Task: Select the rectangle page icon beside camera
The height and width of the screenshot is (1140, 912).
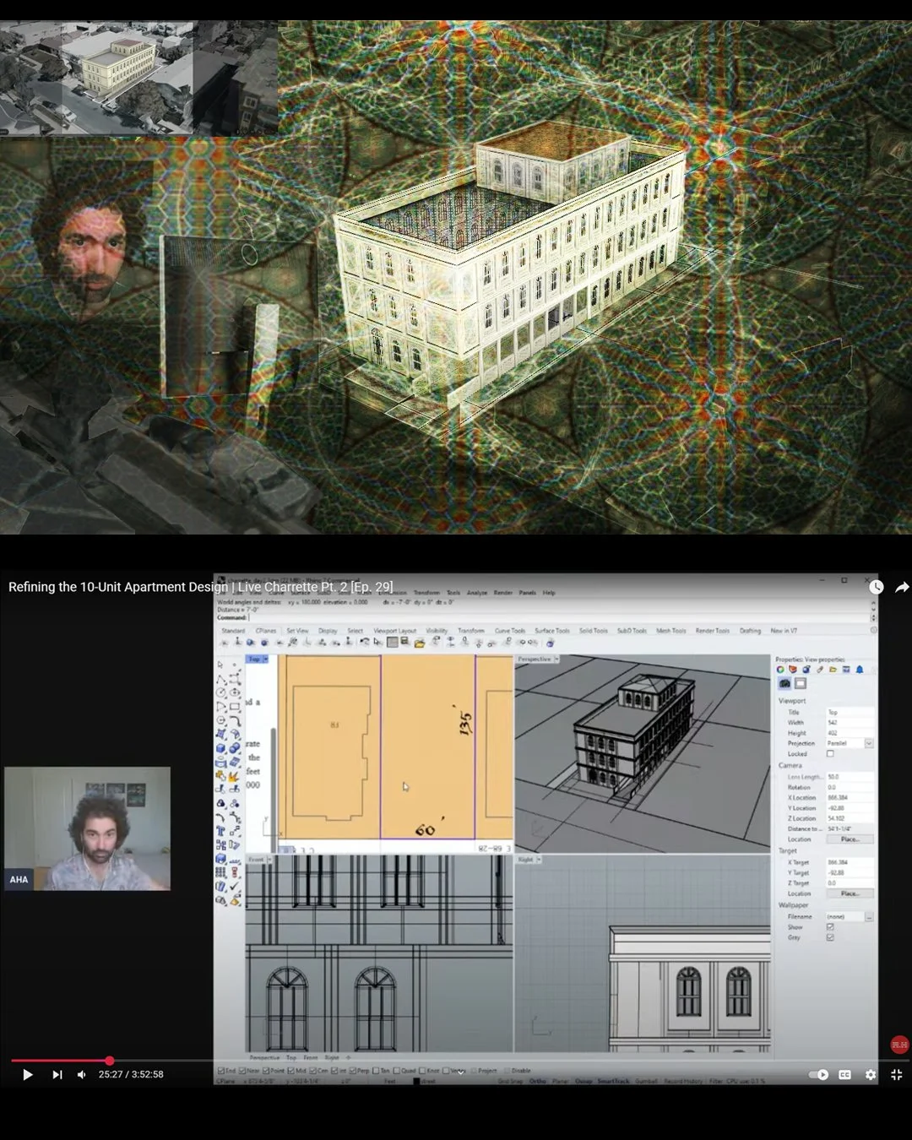Action: [x=801, y=683]
